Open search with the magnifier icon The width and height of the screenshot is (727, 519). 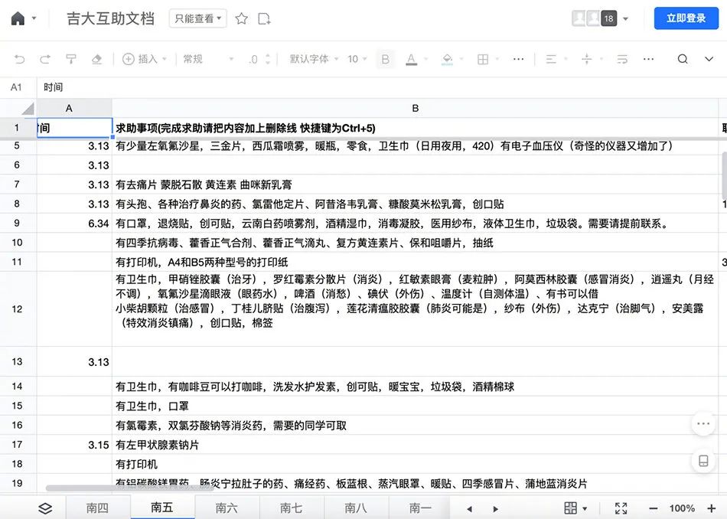coord(683,59)
